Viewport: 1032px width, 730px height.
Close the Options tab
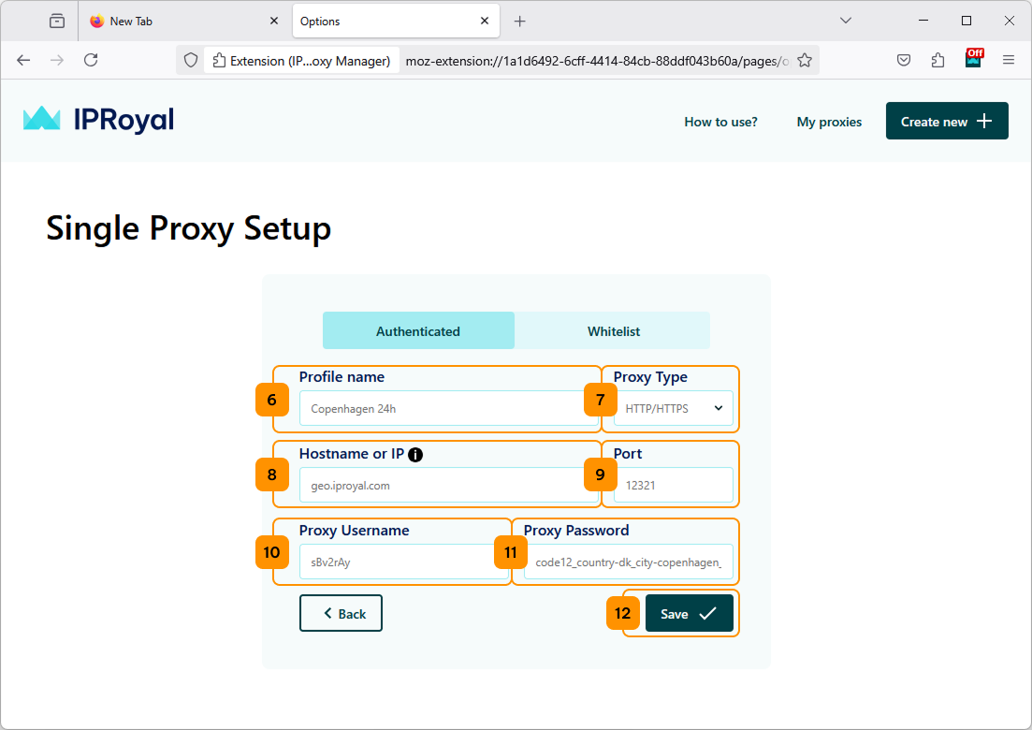485,22
